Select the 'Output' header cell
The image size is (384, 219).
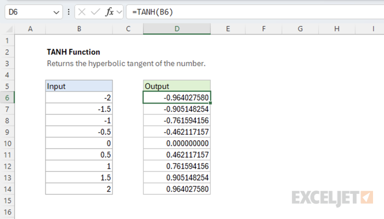point(177,87)
